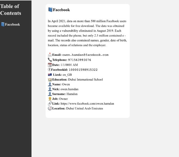
Task: Click the chain link icon
Action: (50, 104)
